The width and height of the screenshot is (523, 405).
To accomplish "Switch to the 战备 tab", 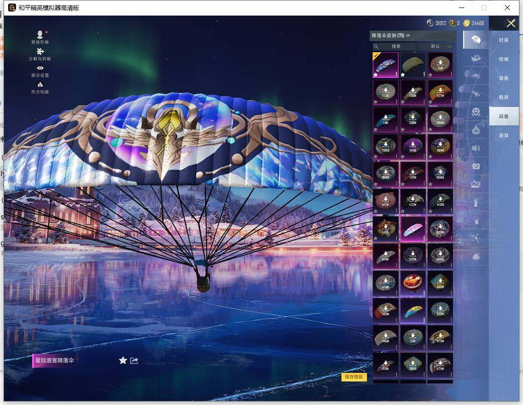I will tap(504, 116).
